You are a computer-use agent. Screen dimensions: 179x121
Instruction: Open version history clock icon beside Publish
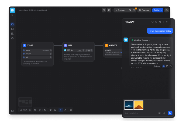click(167, 10)
